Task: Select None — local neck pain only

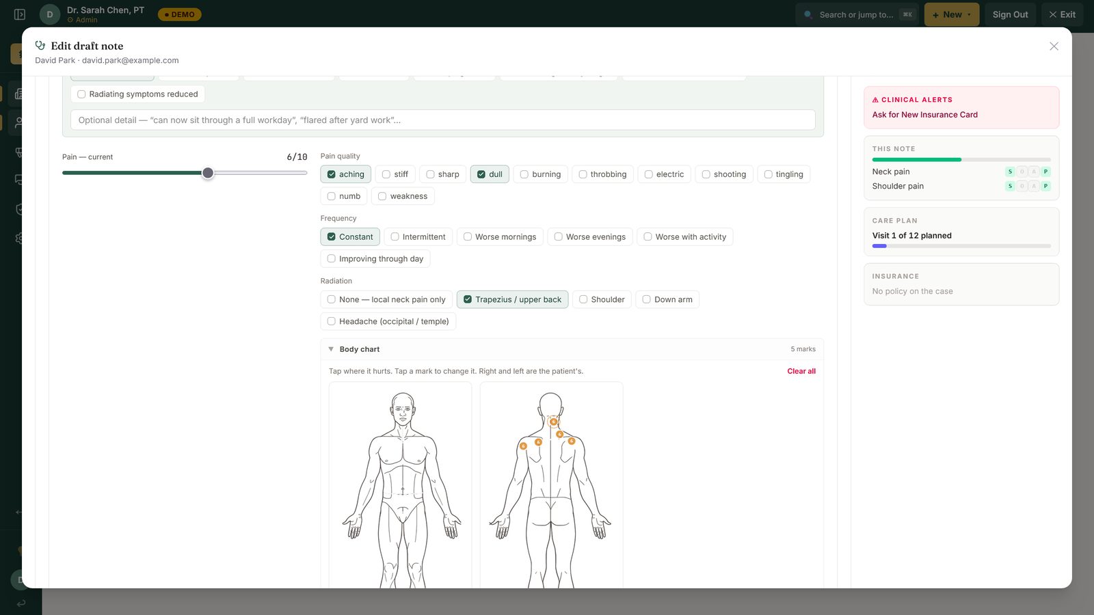Action: pyautogui.click(x=386, y=299)
